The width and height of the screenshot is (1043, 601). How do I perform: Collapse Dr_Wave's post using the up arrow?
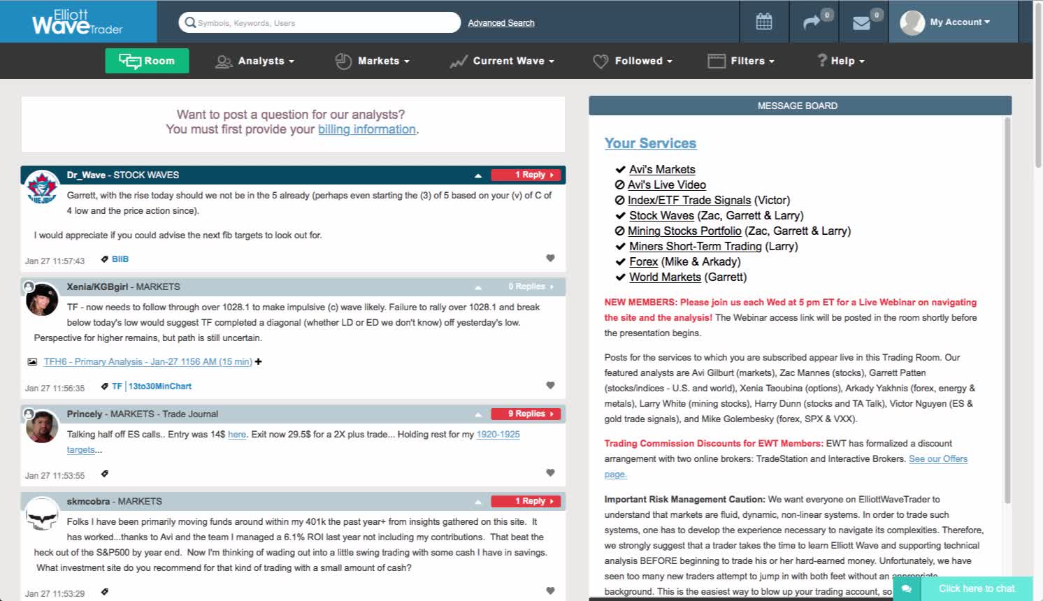[478, 175]
